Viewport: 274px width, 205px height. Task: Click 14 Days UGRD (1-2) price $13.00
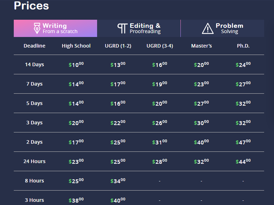(x=118, y=64)
